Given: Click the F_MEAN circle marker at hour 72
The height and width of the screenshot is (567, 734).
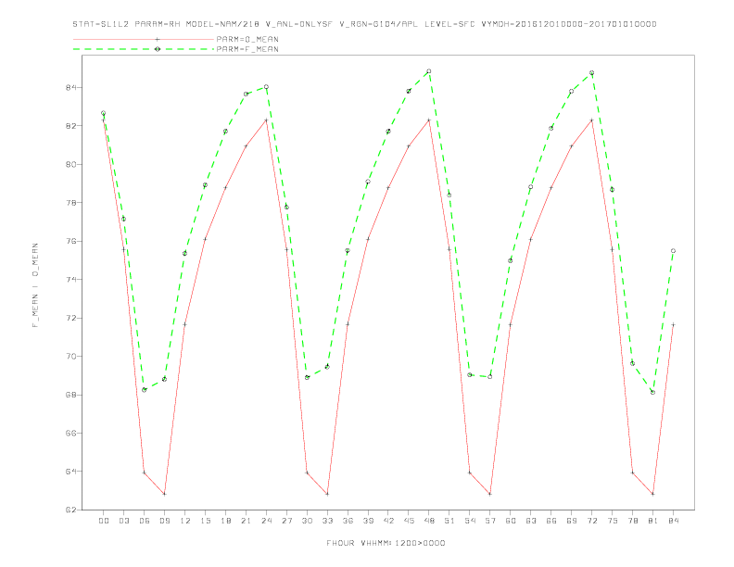Looking at the screenshot, I should pyautogui.click(x=591, y=73).
